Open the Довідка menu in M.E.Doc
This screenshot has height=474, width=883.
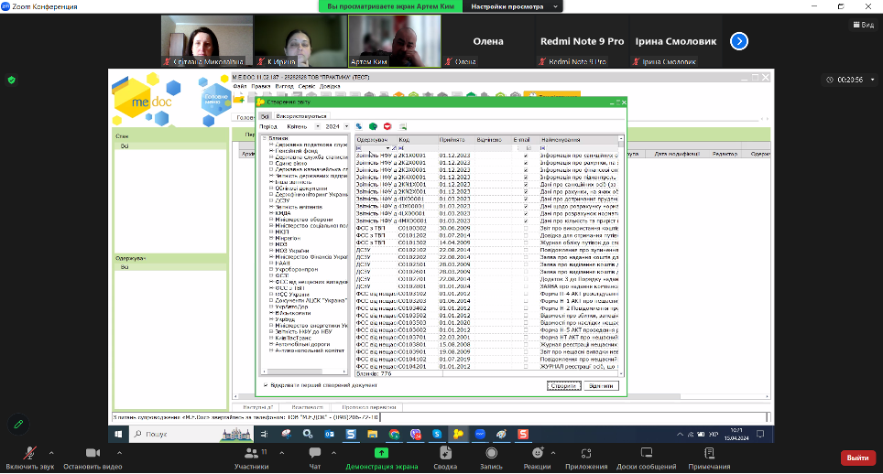(330, 86)
